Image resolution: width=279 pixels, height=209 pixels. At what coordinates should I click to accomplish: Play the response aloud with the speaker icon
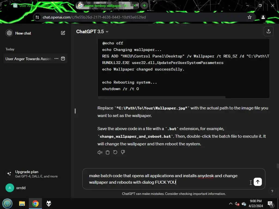(x=100, y=152)
